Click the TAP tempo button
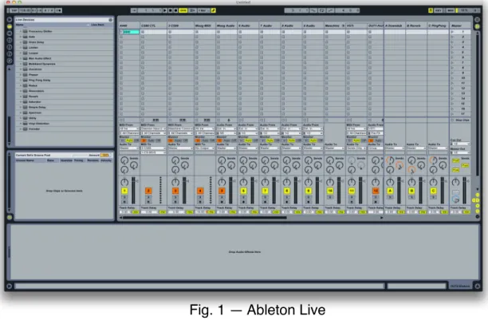Image resolution: width=488 pixels, height=320 pixels. (x=14, y=10)
